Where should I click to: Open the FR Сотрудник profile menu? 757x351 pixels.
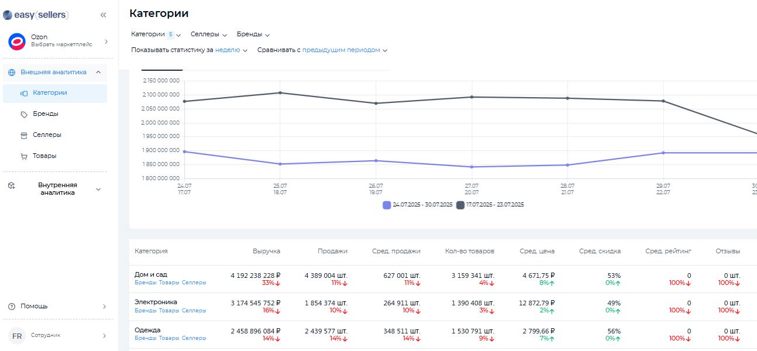[58, 336]
